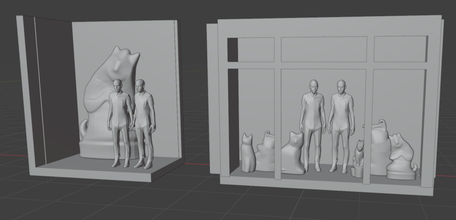Select the curled tail of the giant cat statue
Image resolution: width=456 pixels, height=220 pixels.
(83, 128)
